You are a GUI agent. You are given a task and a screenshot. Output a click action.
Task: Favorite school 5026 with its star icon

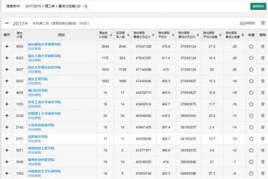251,47
